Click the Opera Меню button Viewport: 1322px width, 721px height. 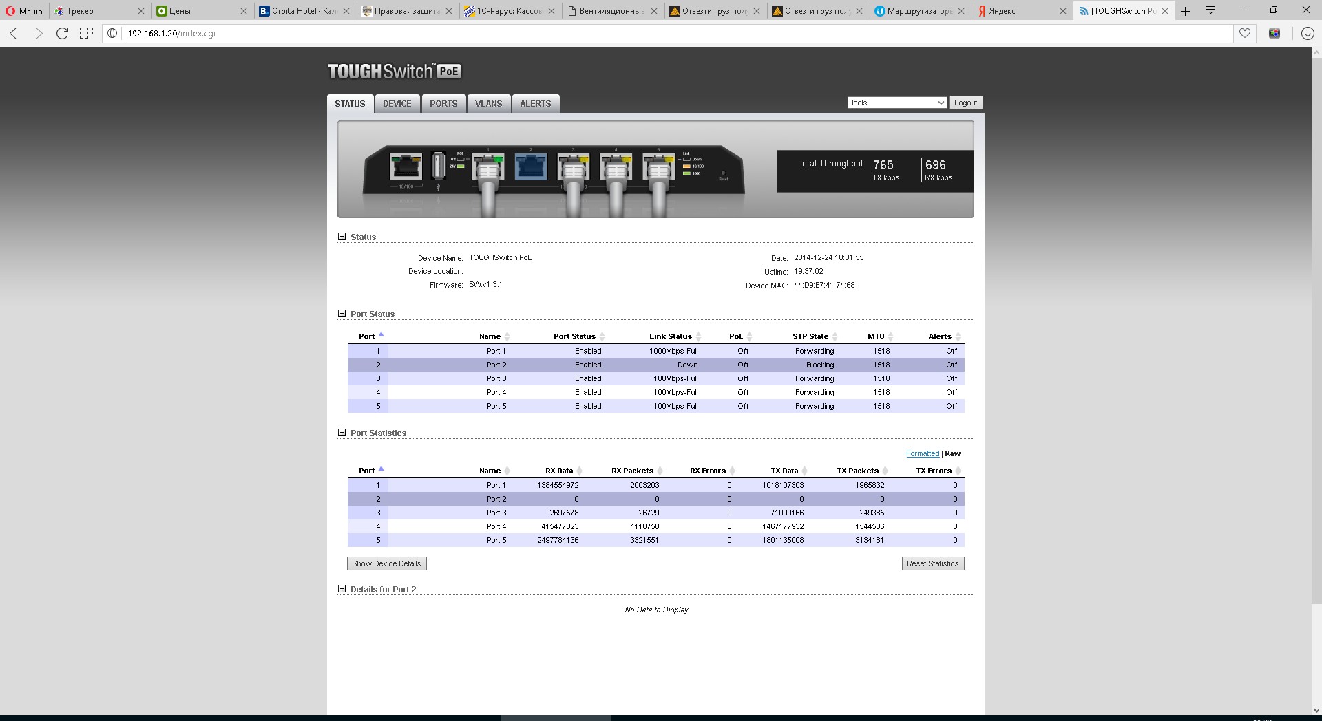(24, 11)
